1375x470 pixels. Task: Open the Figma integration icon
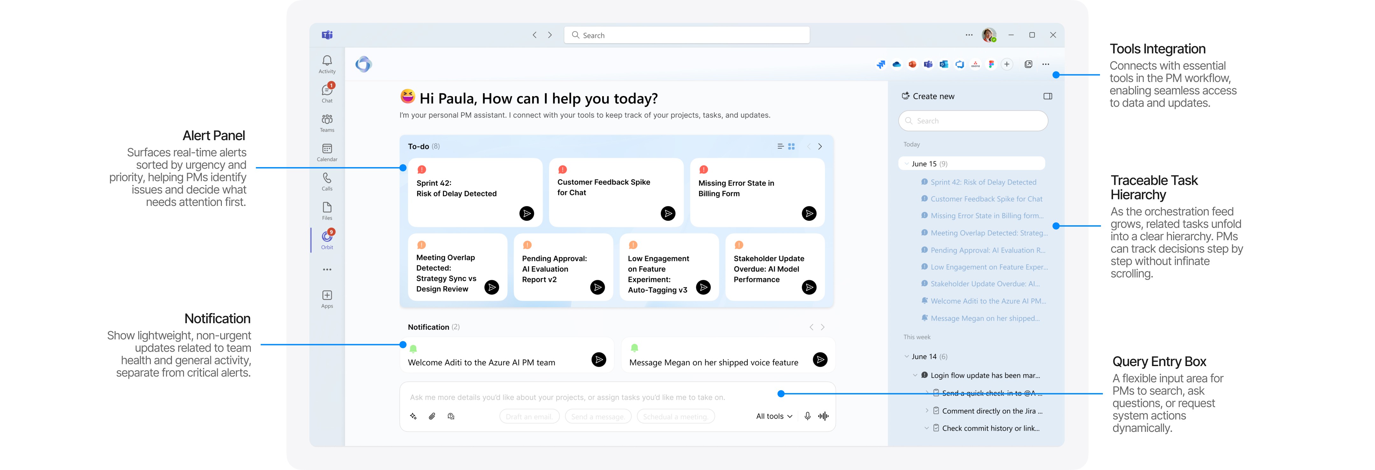click(x=991, y=65)
